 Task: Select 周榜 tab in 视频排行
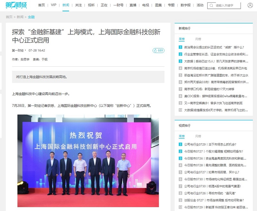(x=182, y=136)
